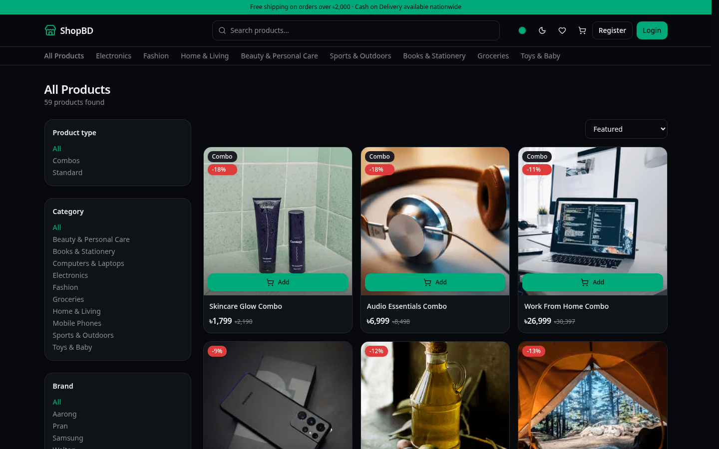Click -9% badge on phone card
Viewport: 719px width, 449px height.
click(x=217, y=351)
